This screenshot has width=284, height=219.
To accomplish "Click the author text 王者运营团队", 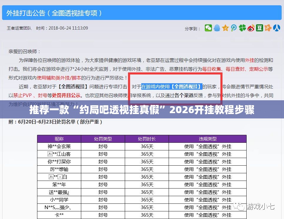I will tap(19, 28).
